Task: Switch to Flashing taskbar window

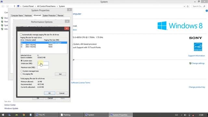Action: 71,115
